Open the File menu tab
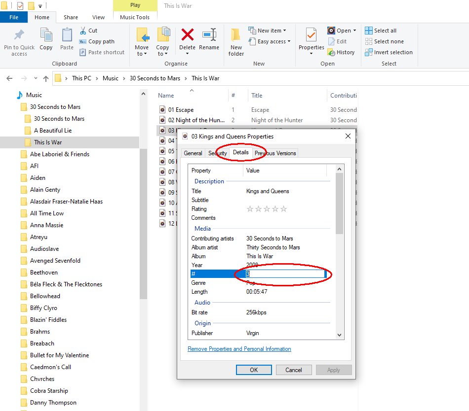469x411 pixels. click(14, 17)
